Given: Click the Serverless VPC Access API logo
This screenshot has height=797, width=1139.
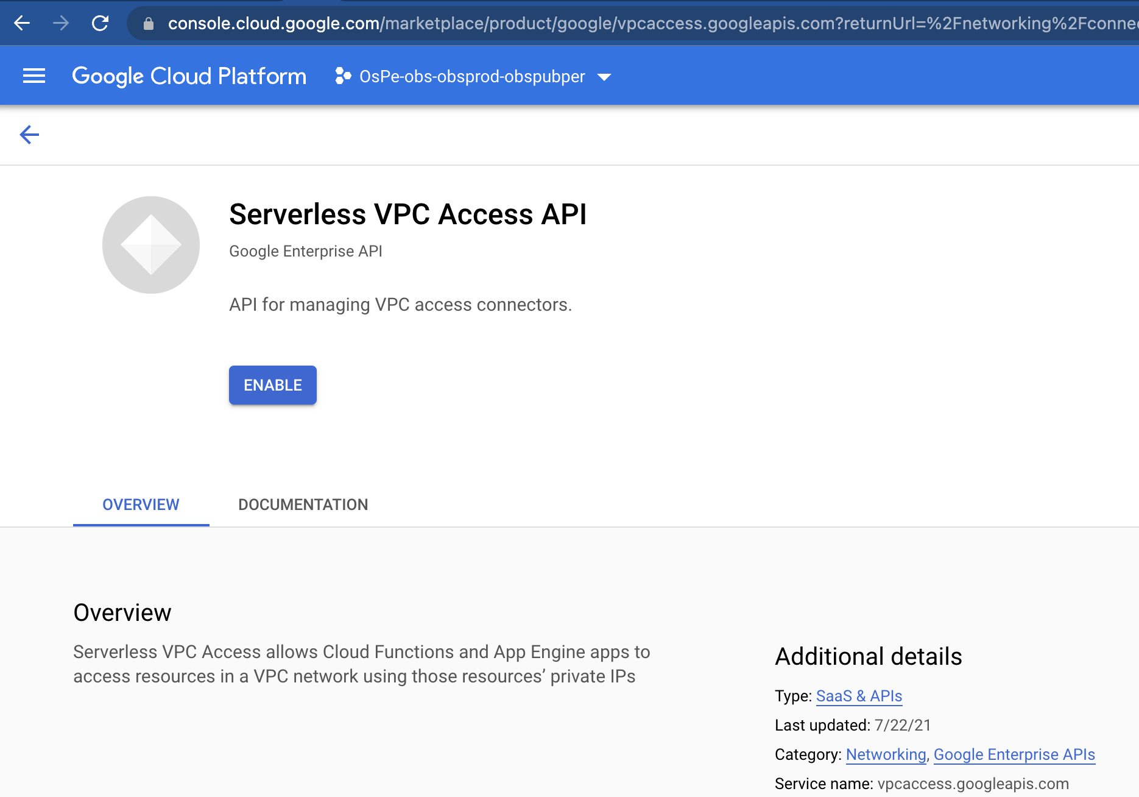Looking at the screenshot, I should (150, 244).
